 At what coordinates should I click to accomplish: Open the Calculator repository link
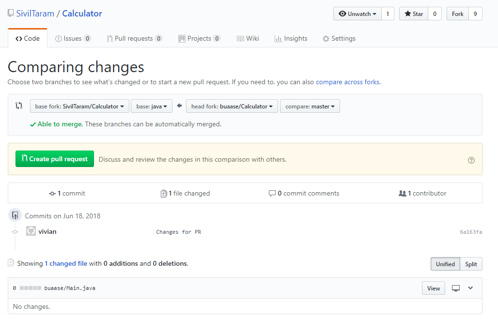82,14
